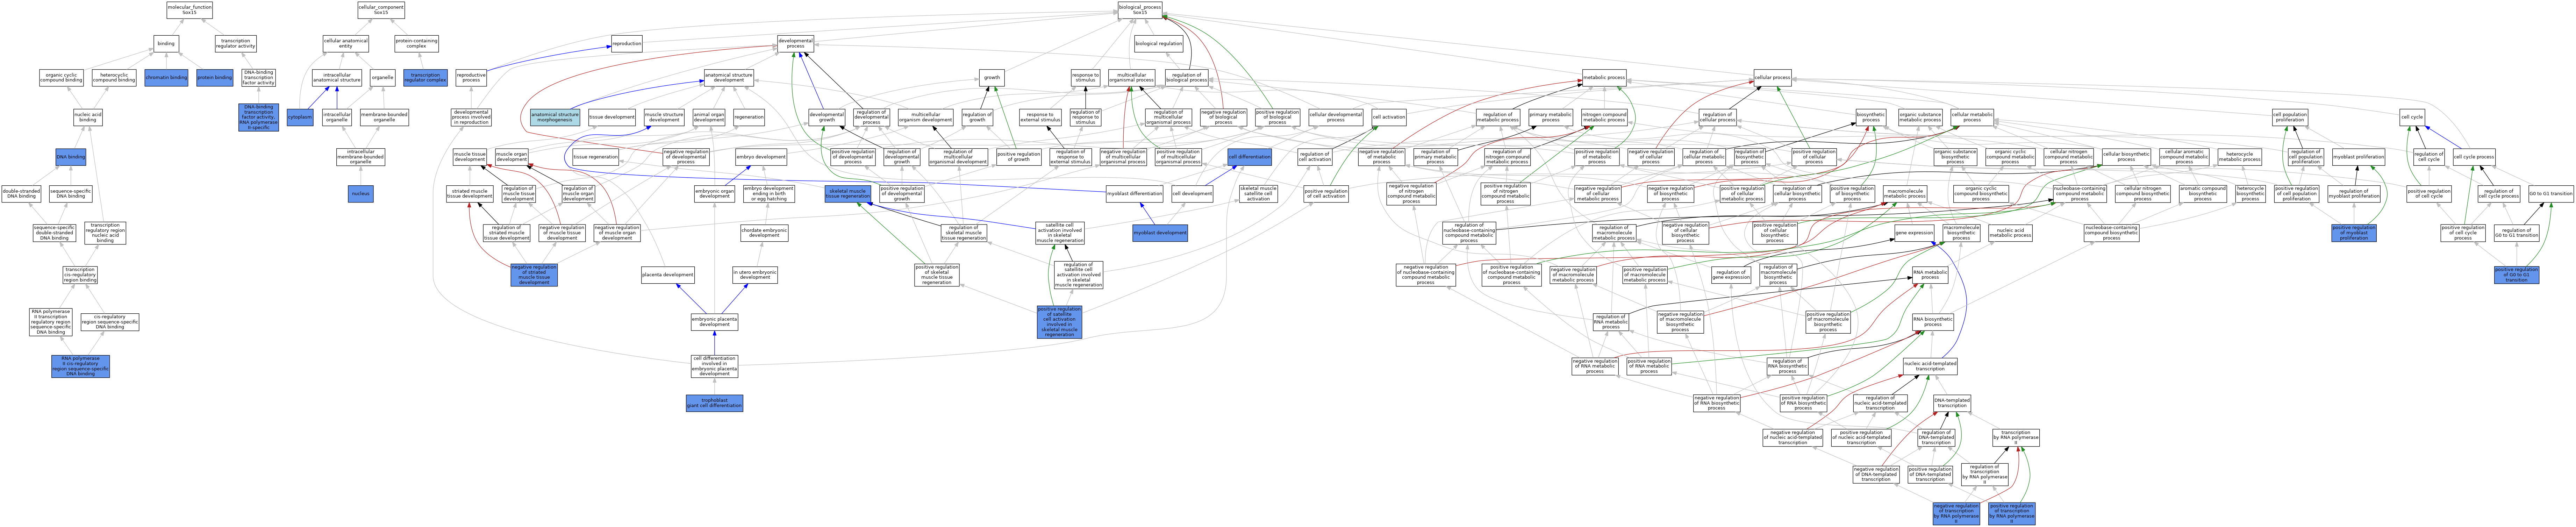The image size is (2576, 527).
Task: Click the 'myoblast proliferation' node
Action: click(2358, 157)
